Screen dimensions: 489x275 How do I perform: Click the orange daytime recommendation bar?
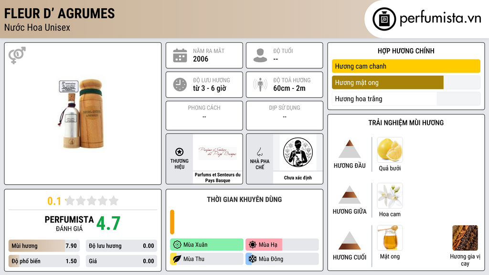172,222
